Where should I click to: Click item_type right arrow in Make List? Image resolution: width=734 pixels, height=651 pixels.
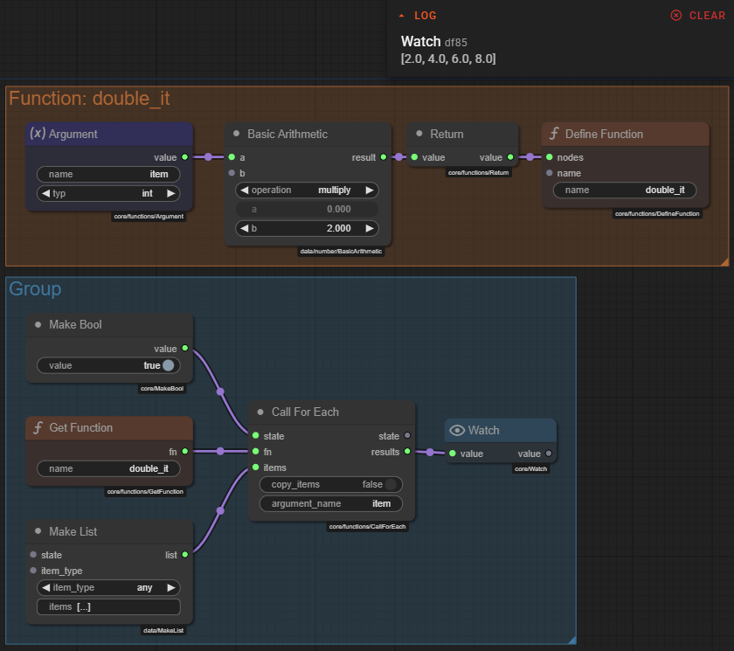coord(171,587)
